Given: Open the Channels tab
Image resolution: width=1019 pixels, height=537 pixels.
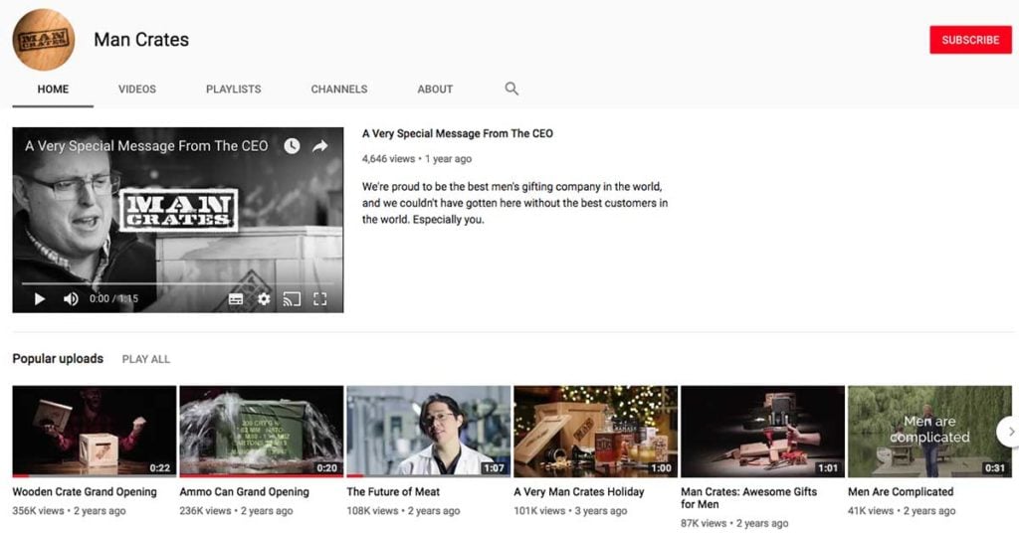Looking at the screenshot, I should point(339,89).
